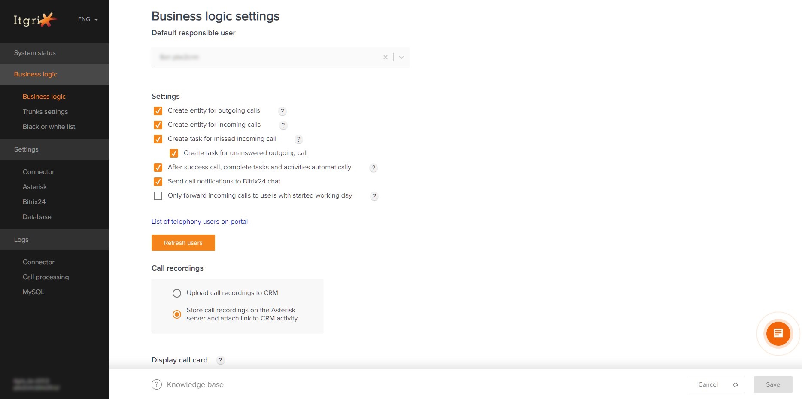
Task: Click help icon next to Display call card
Action: (221, 361)
